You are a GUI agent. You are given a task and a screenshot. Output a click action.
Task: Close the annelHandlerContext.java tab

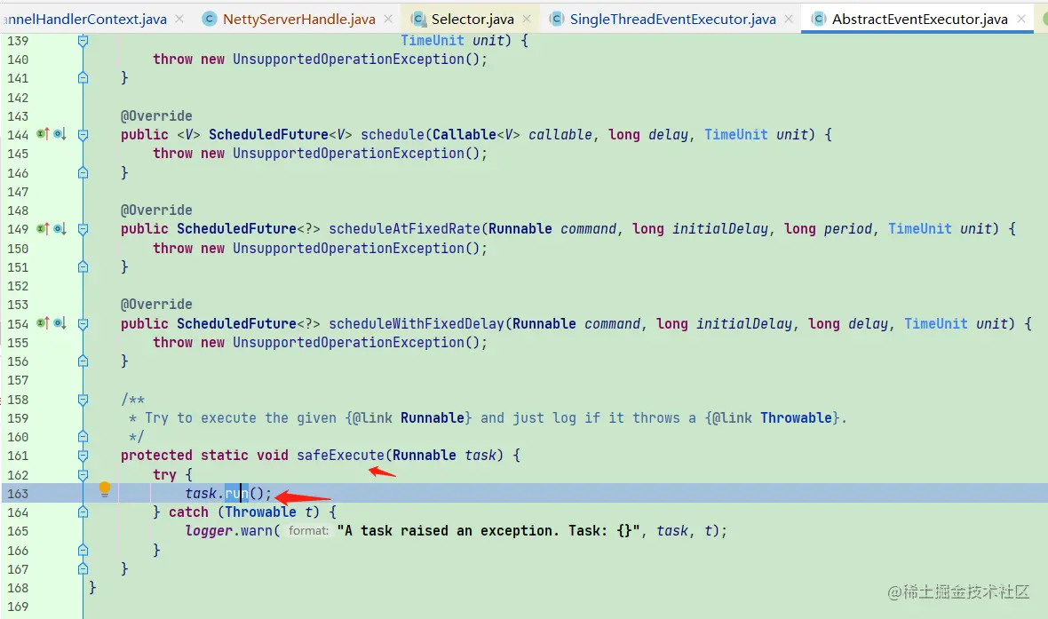(179, 20)
